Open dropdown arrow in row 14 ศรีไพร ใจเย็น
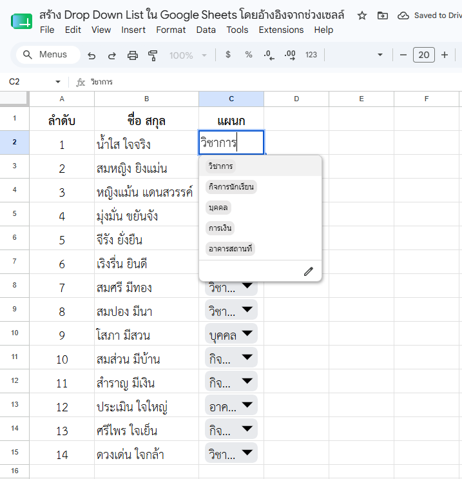This screenshot has width=462, height=479. point(247,429)
